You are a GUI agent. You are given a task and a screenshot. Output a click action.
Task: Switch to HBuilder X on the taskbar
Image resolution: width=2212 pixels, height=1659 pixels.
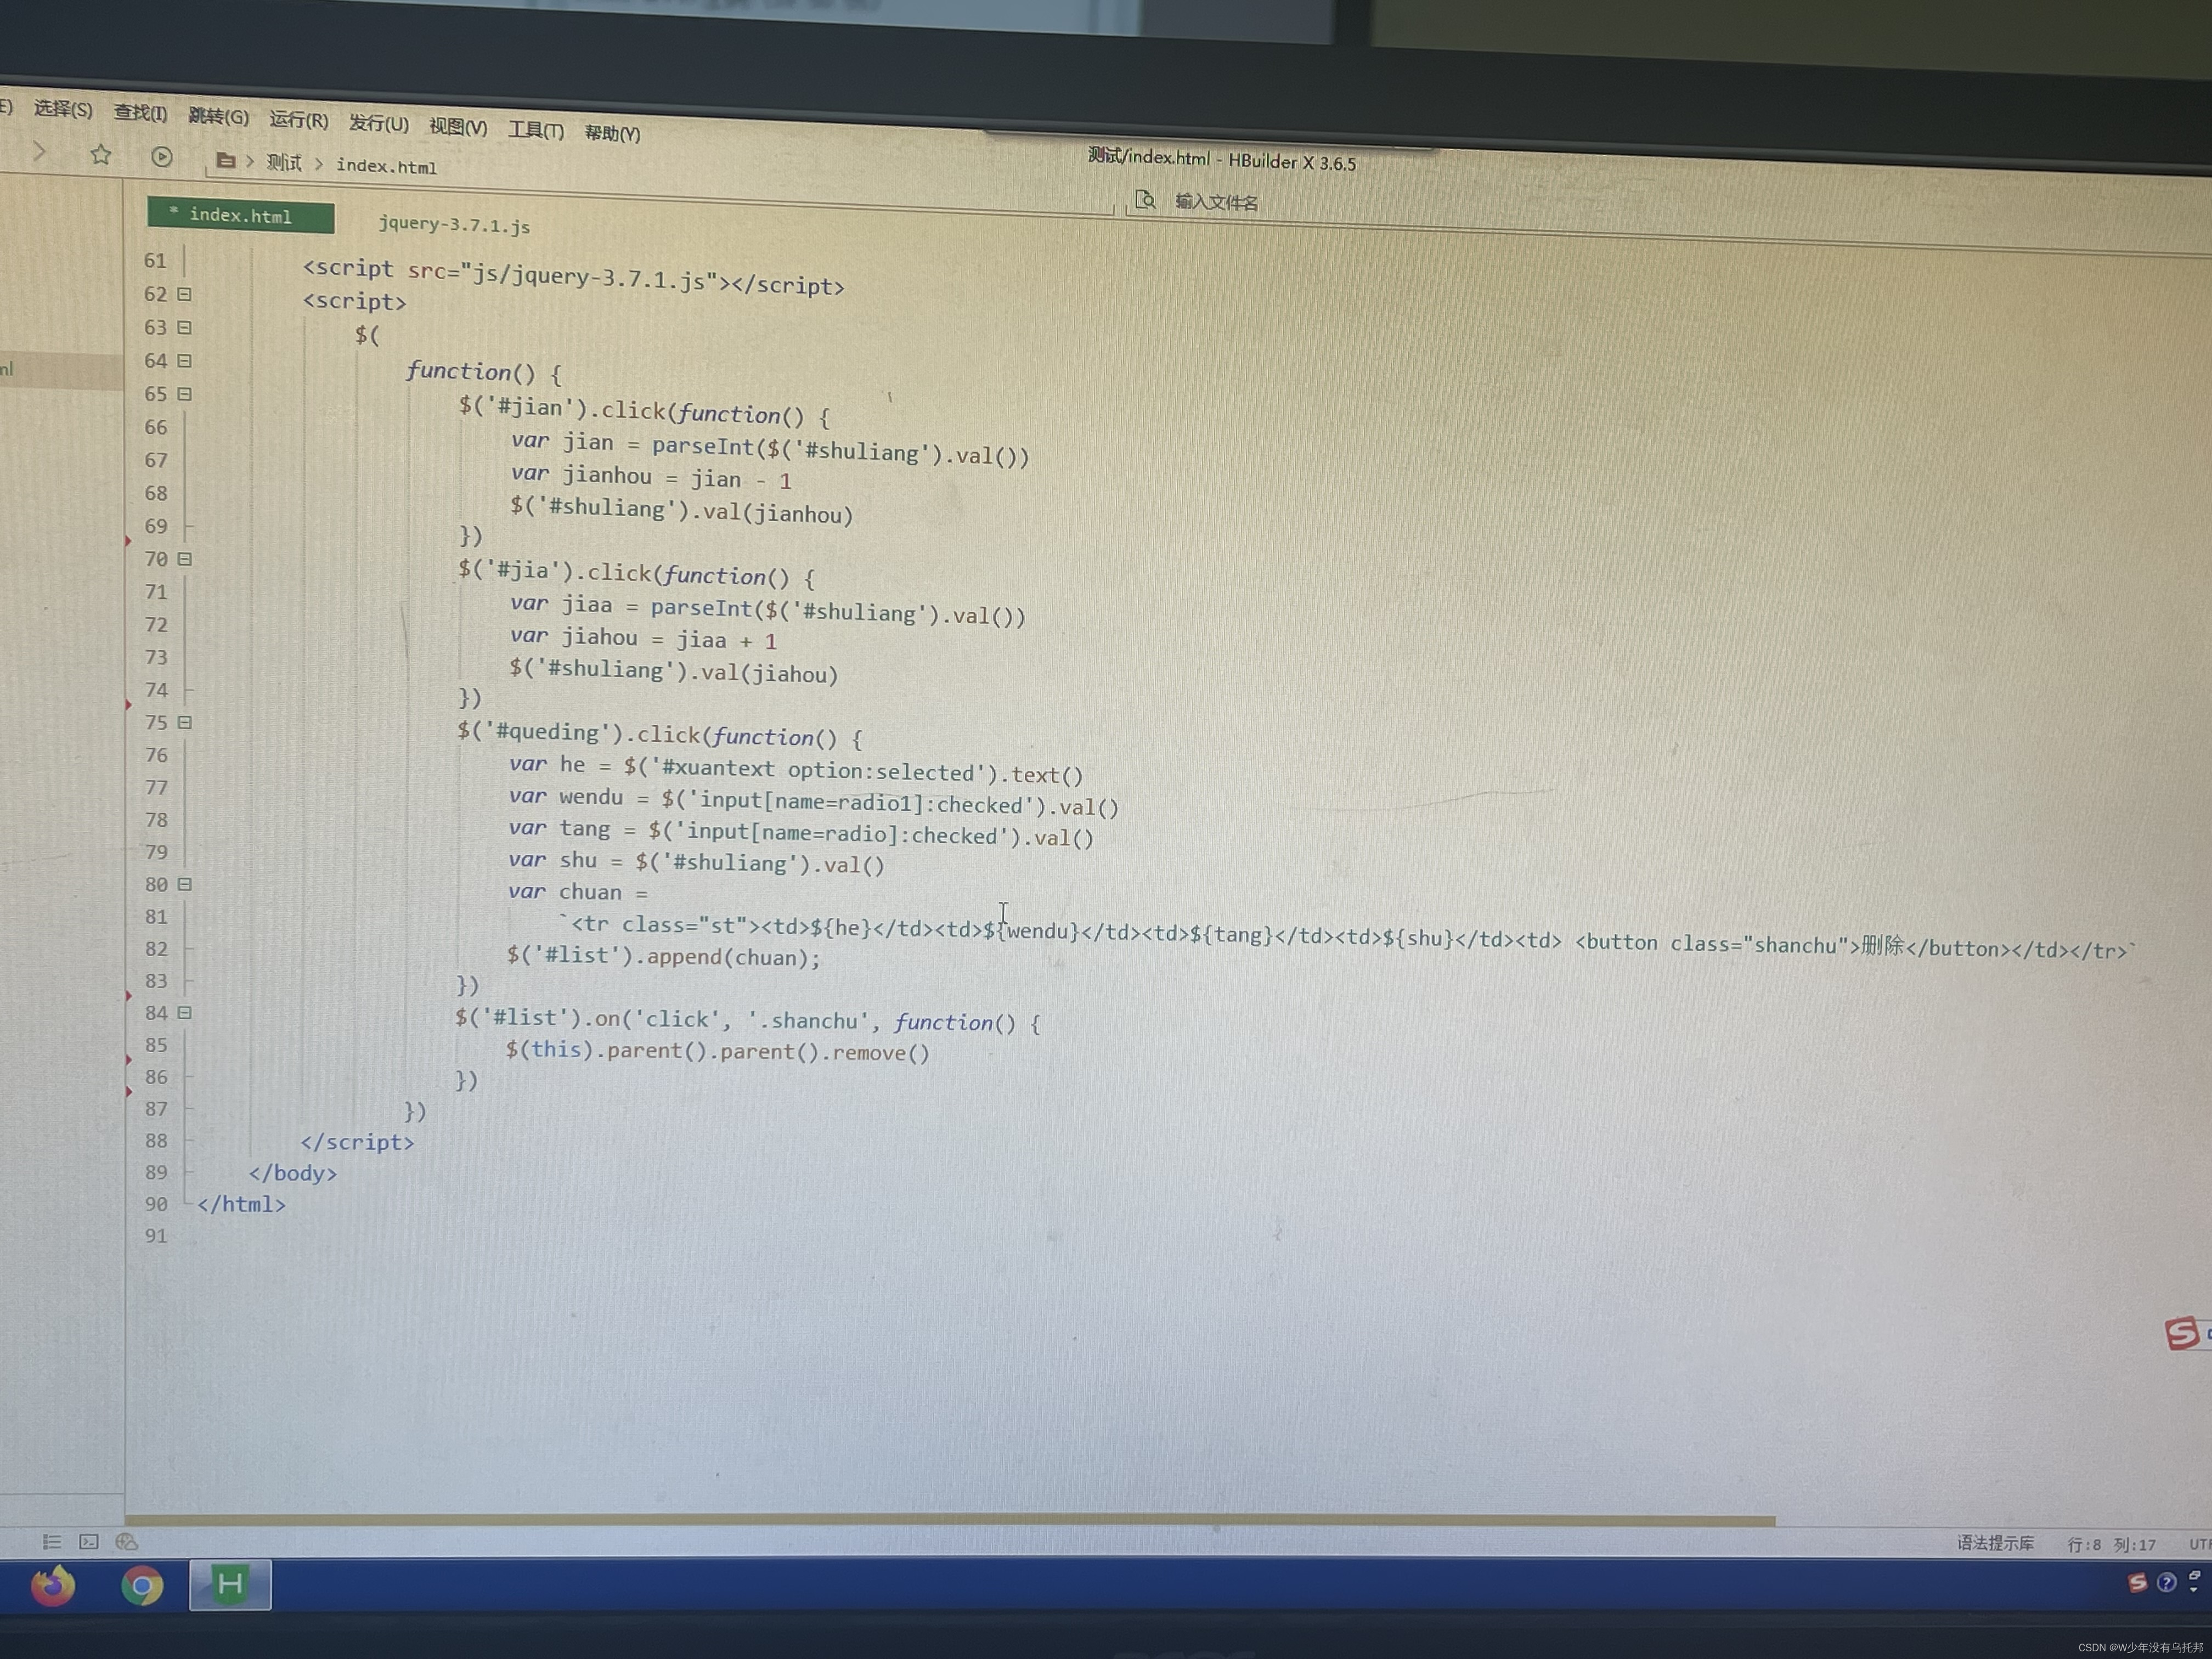(x=230, y=1584)
